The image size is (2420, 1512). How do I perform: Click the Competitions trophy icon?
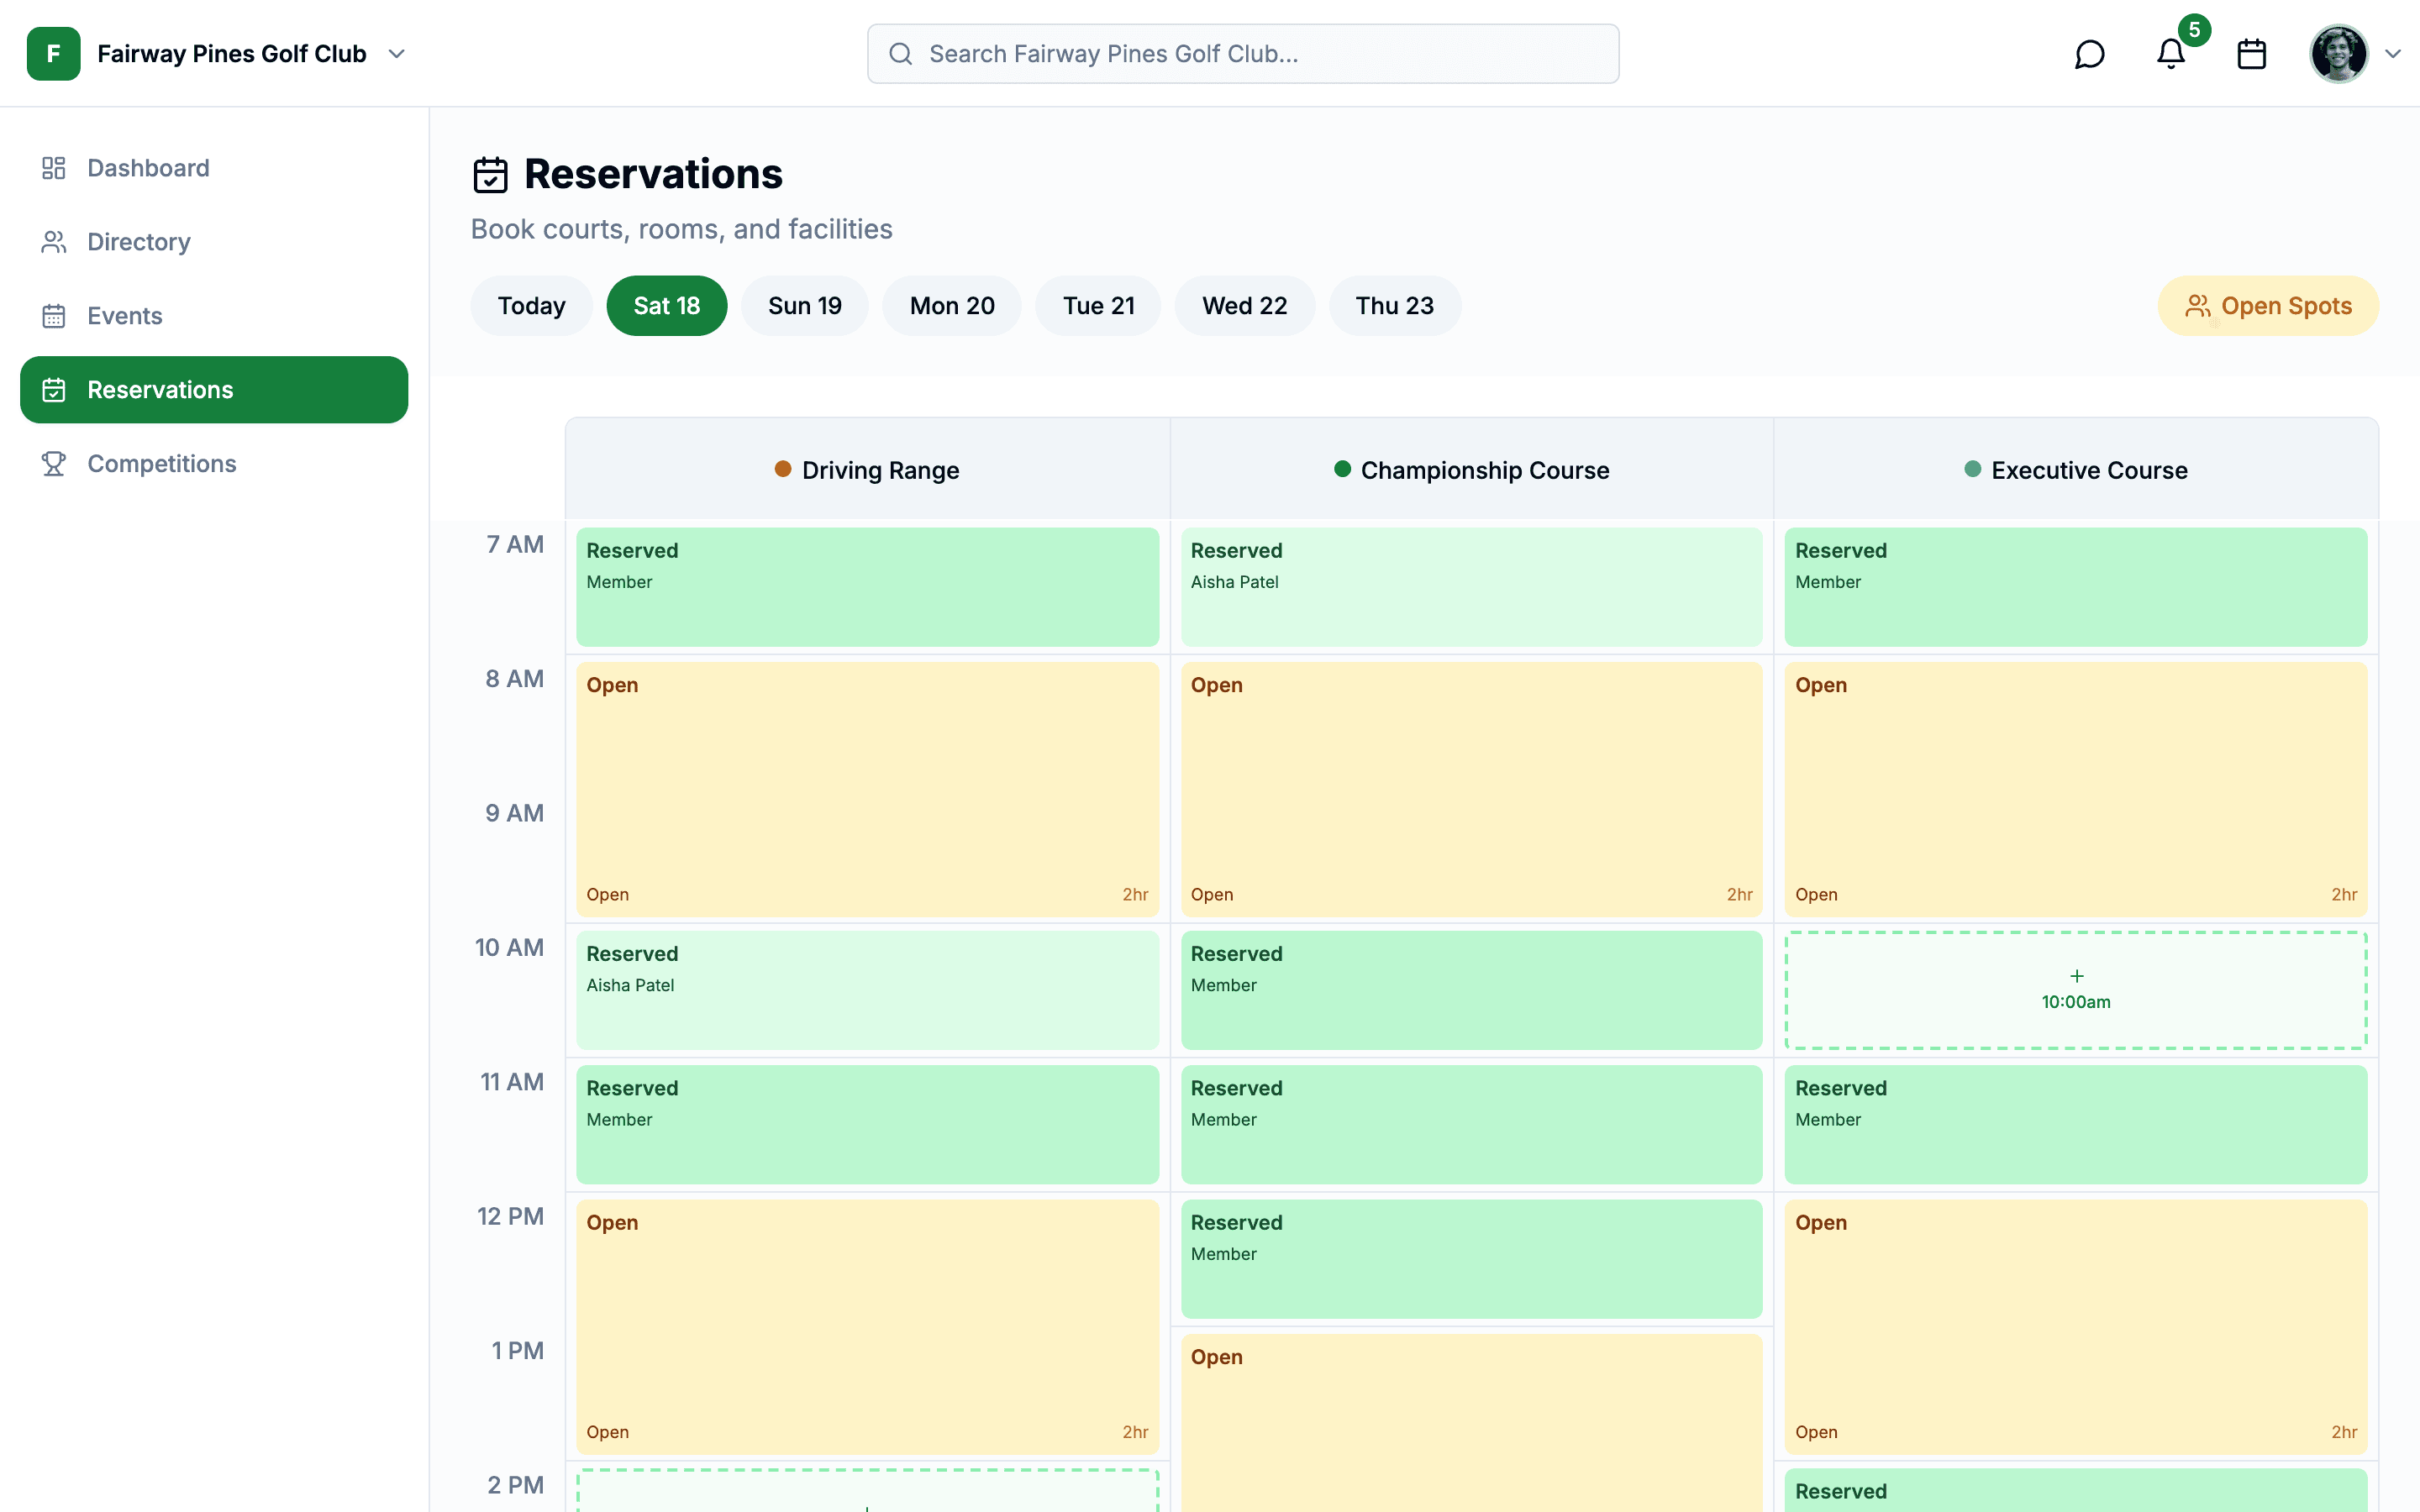(x=54, y=464)
